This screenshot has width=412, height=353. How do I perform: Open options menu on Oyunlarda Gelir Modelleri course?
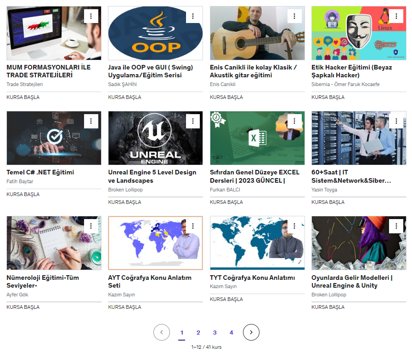[396, 226]
